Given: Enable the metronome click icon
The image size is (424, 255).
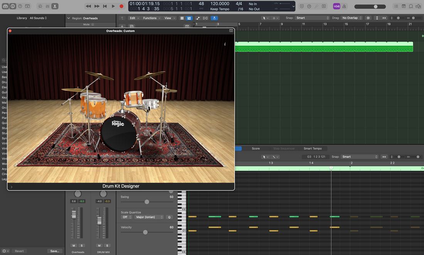Looking at the screenshot, I should (344, 6).
